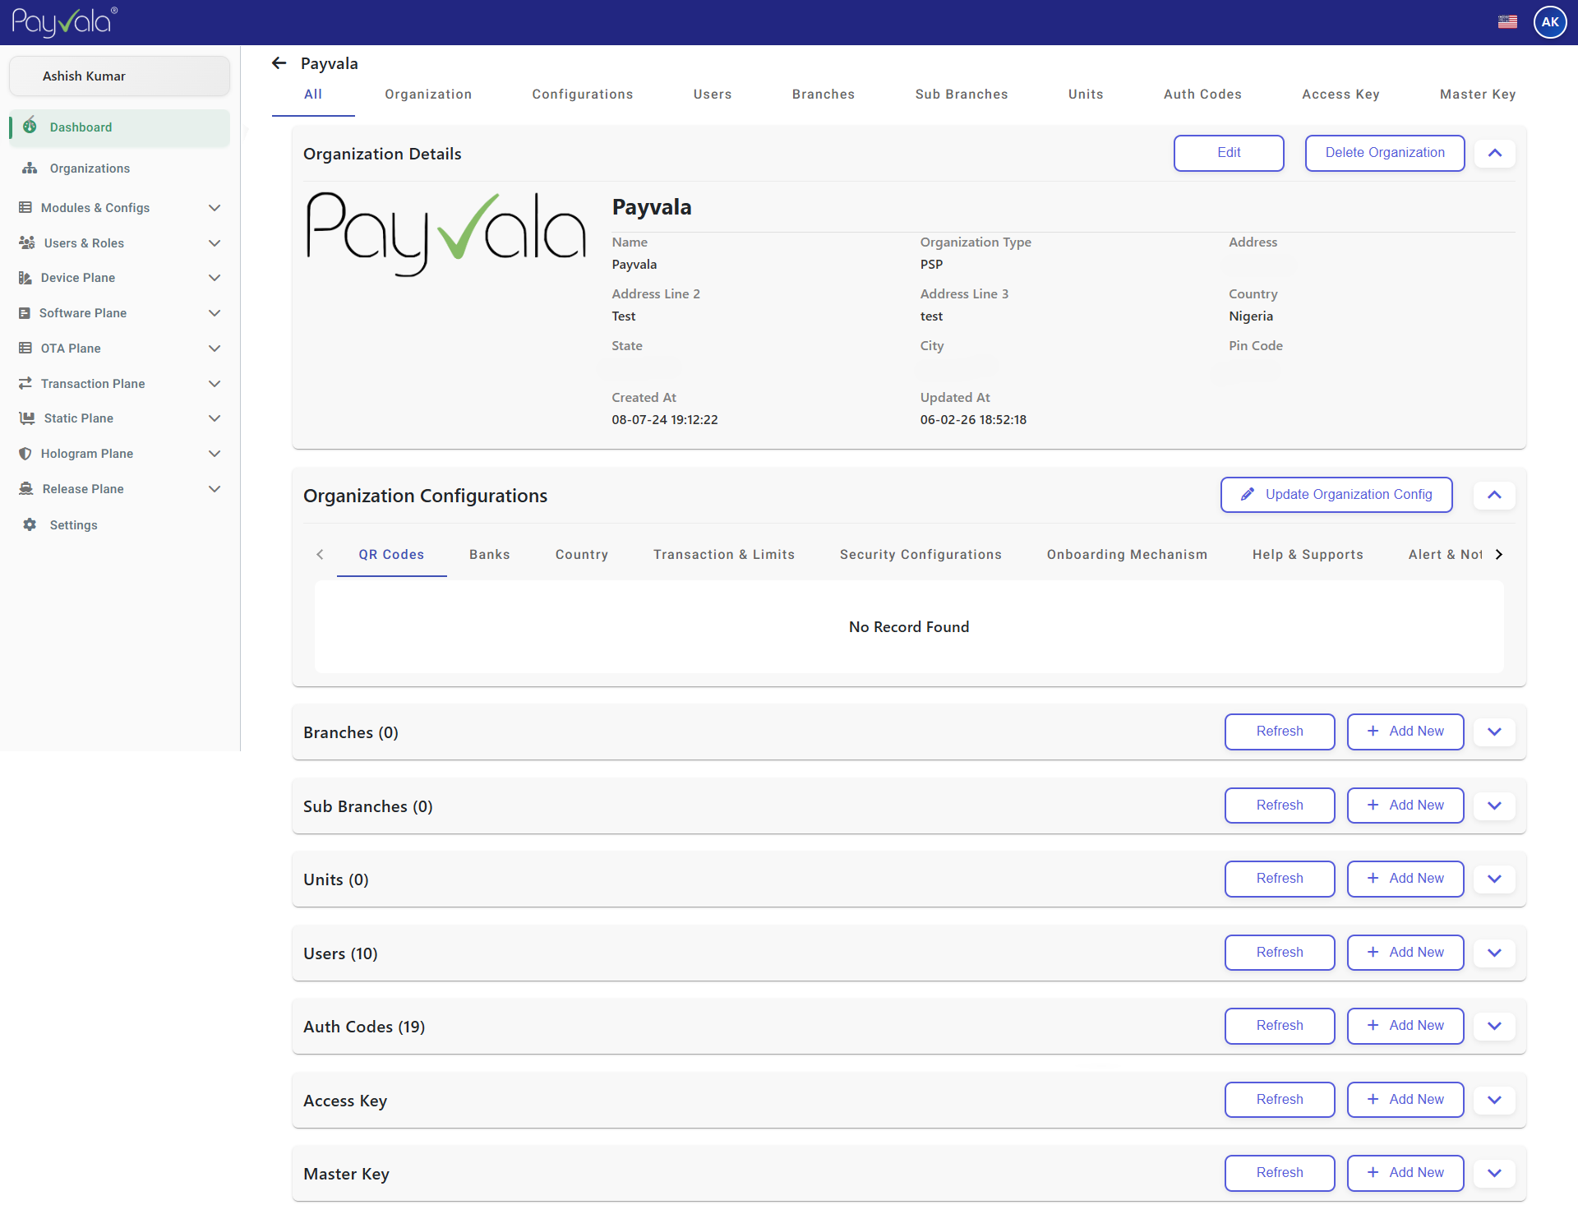Refresh the Units section
1578x1228 pixels.
coord(1280,879)
